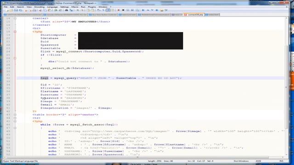Click 'Dos\Windows' line-ending status entry

coord(241,161)
